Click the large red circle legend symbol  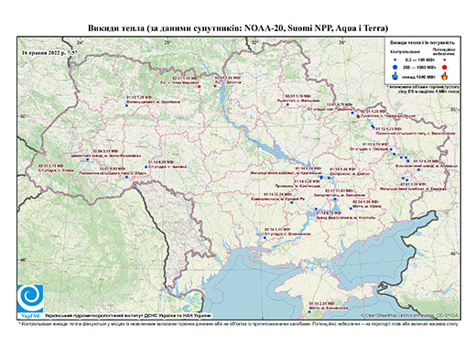[x=444, y=67]
